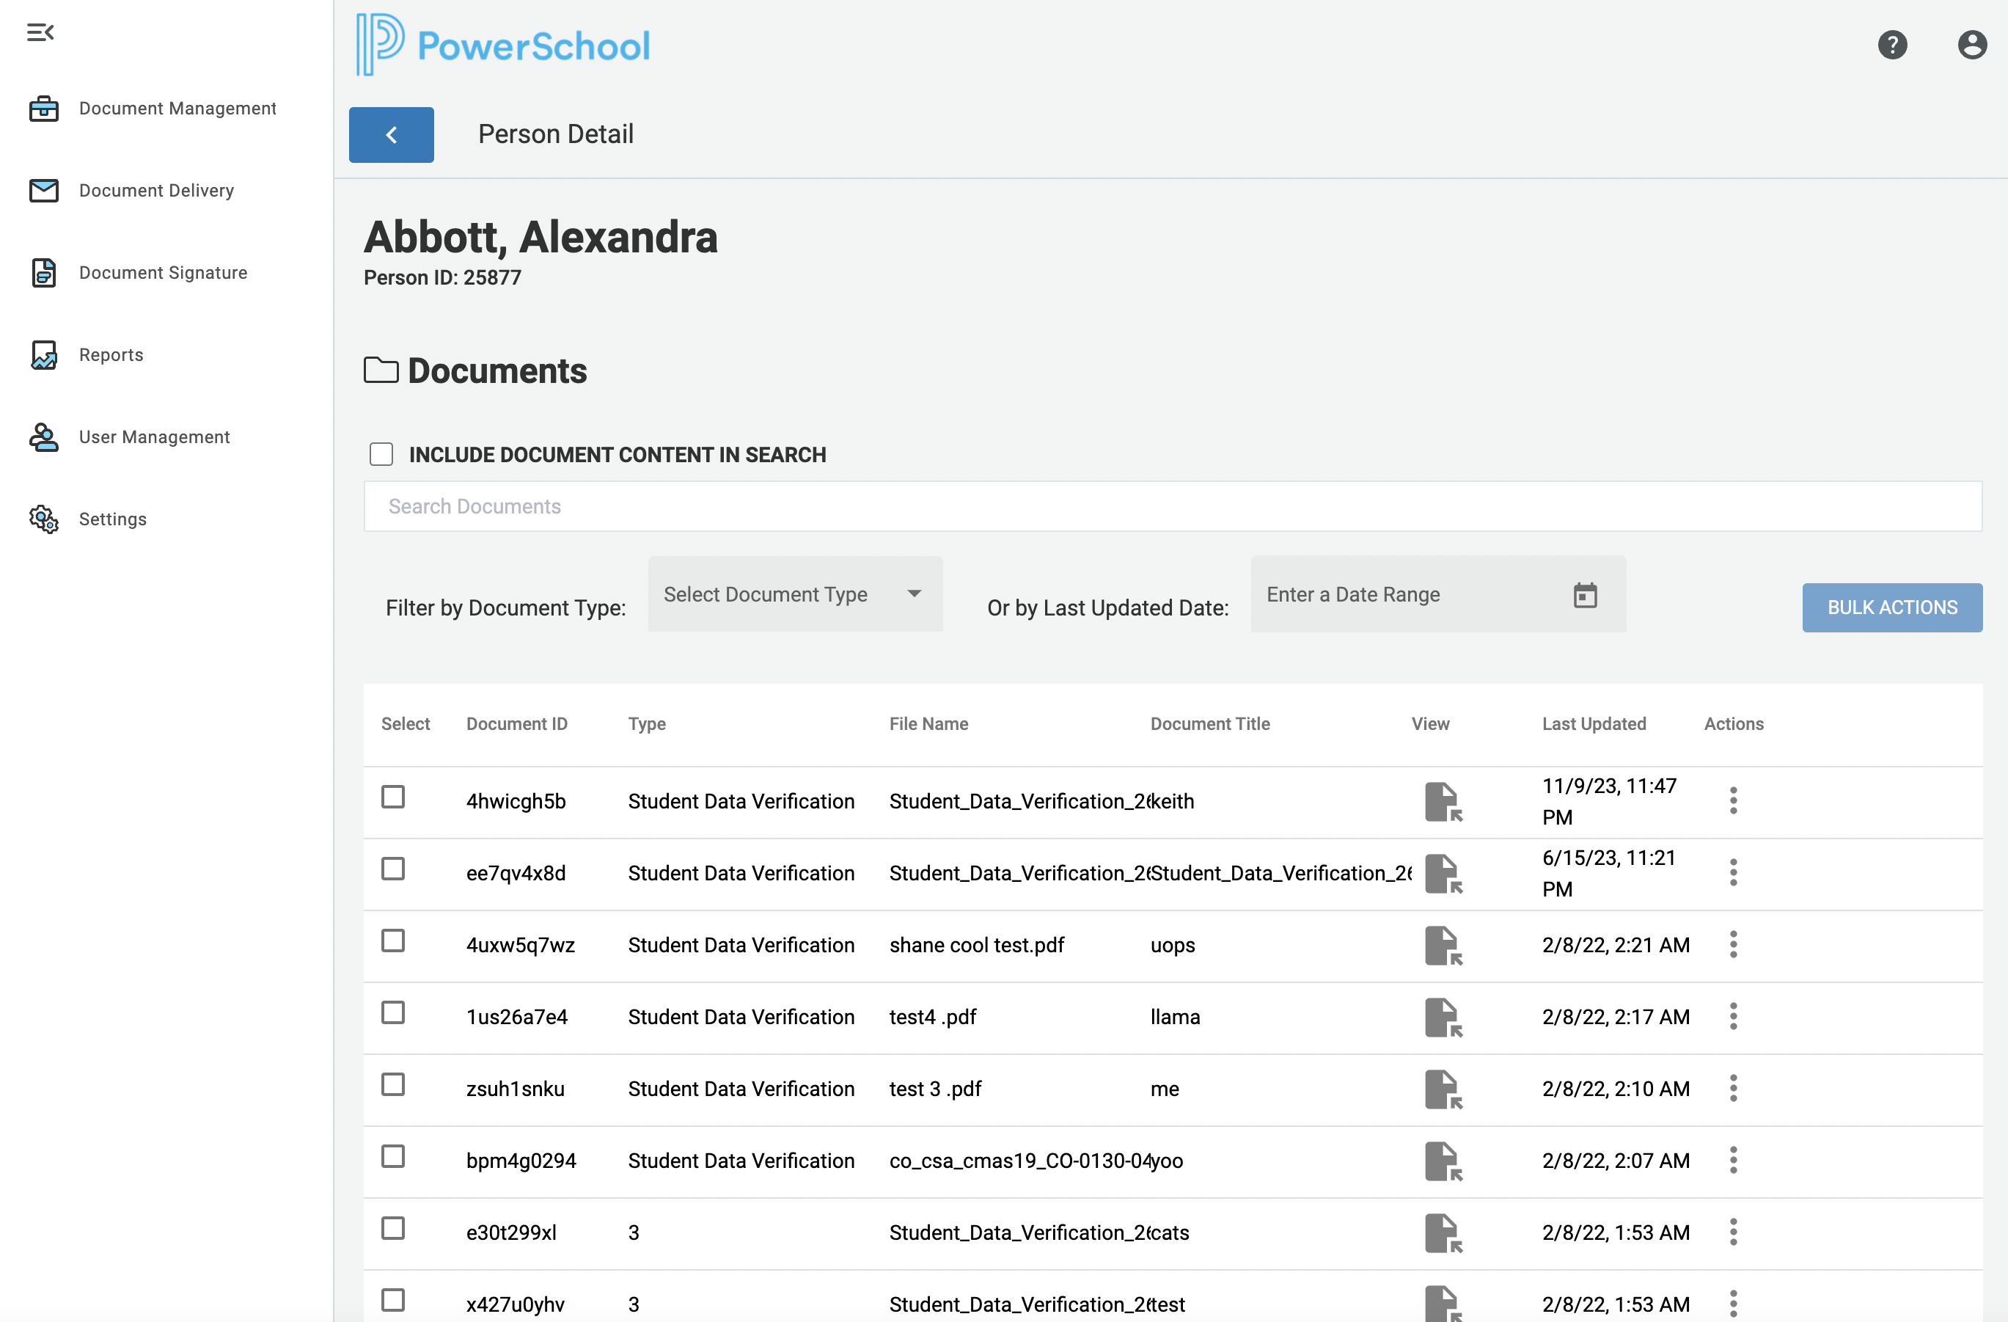Open the Select Document Type dropdown
The width and height of the screenshot is (2008, 1322).
(794, 594)
